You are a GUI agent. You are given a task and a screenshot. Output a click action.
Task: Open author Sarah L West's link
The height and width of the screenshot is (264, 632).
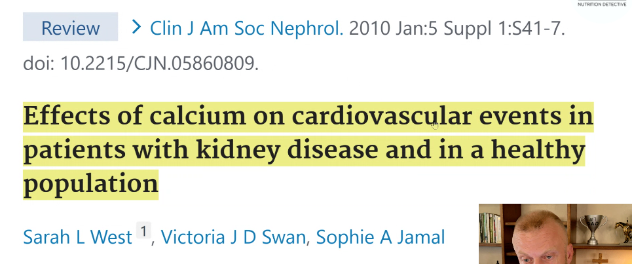point(77,236)
